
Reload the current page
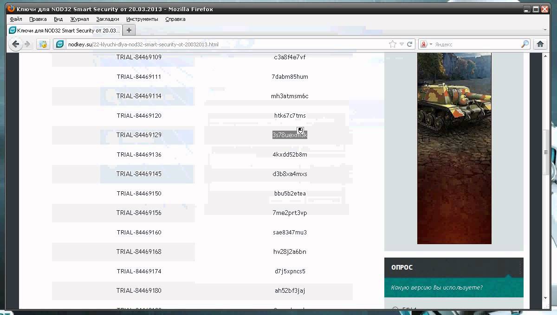[x=410, y=44]
